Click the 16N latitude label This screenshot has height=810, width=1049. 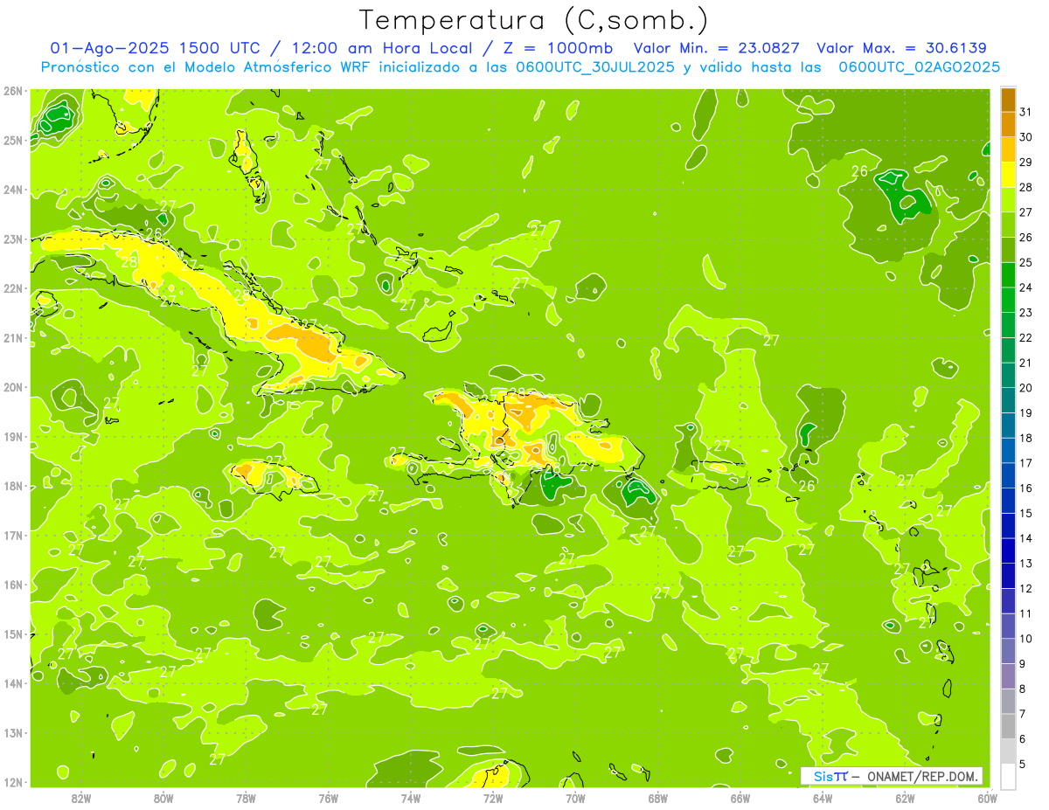click(12, 585)
